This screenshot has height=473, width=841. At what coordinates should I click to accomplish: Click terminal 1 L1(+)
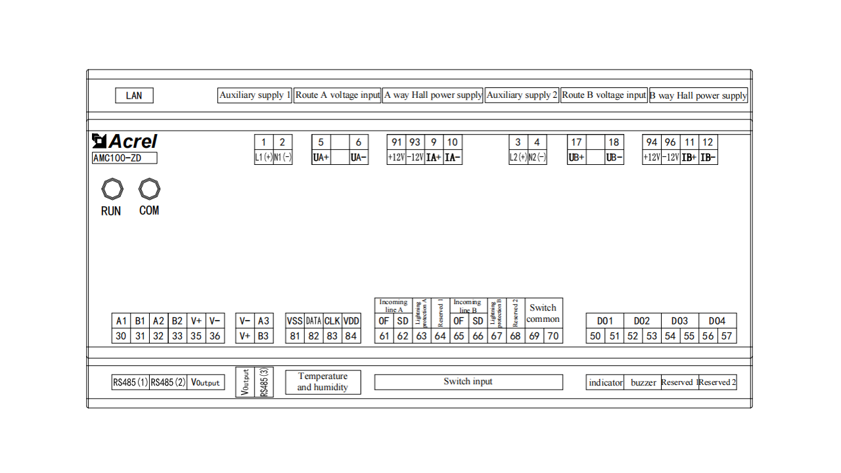tap(264, 150)
